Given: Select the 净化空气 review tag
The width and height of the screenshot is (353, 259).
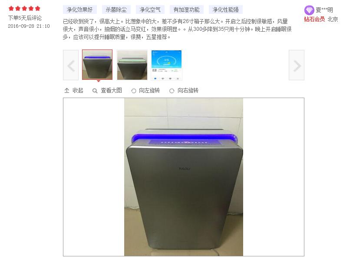Looking at the screenshot, I should 150,10.
